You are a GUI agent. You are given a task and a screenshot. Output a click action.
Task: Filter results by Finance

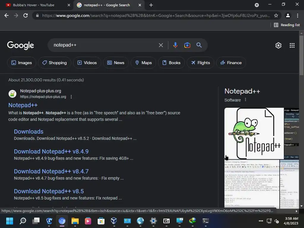click(x=231, y=63)
